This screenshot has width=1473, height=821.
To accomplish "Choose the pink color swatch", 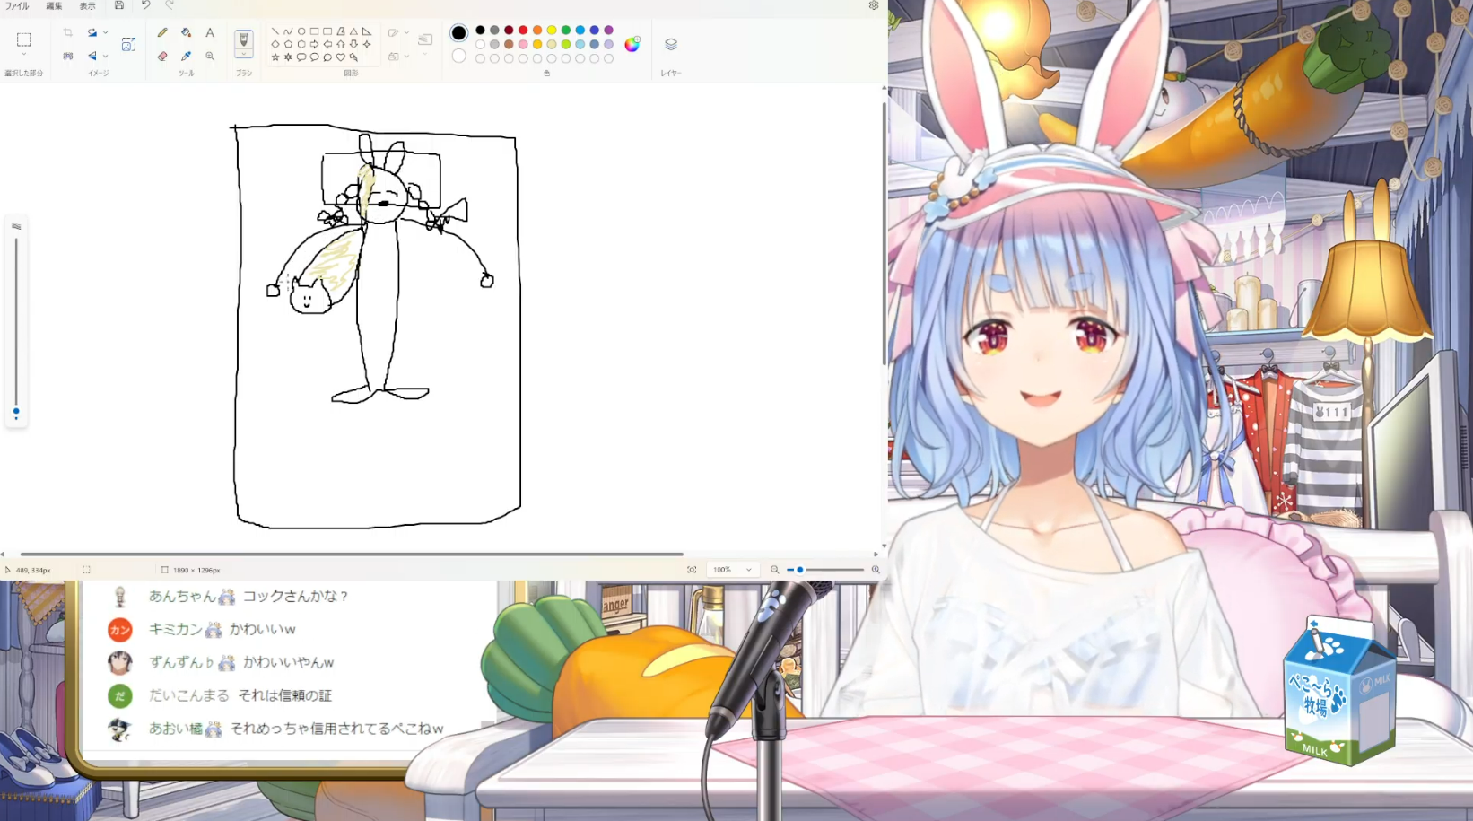I will [523, 44].
